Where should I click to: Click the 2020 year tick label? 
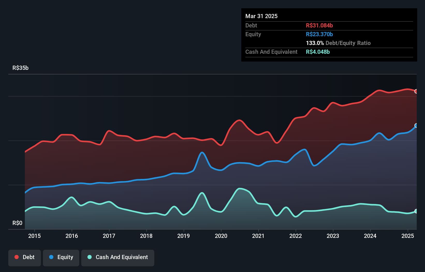221,236
